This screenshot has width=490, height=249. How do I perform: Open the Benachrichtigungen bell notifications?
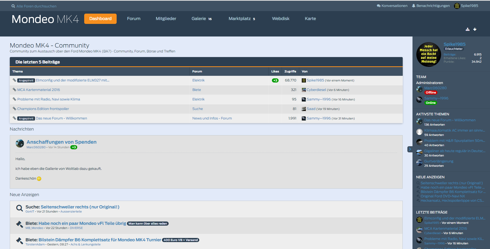coord(414,6)
